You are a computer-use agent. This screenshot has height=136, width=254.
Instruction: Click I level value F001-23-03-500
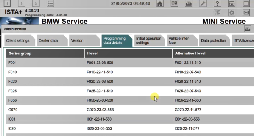(100, 63)
